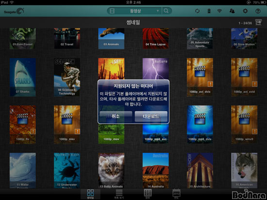Click the dropdown arrow beside 동영상
Screen dimensions: 267x200
[x=158, y=11]
